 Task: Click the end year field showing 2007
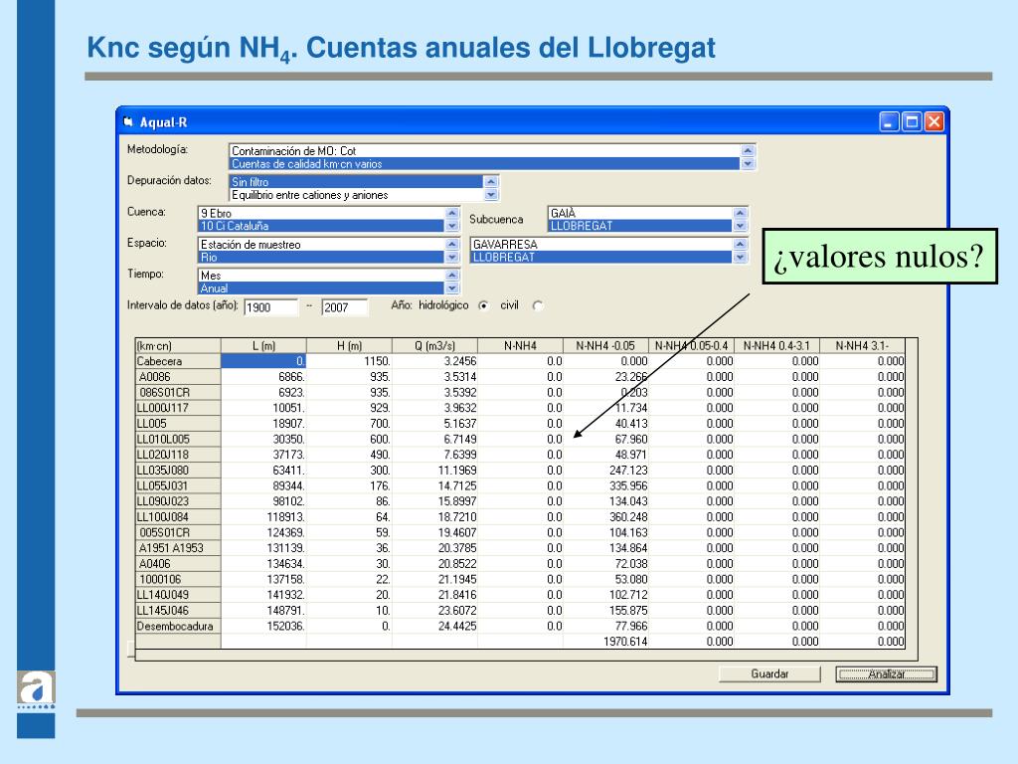pos(345,307)
